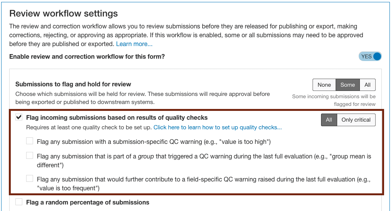Uncheck "Flag incoming submissions based on quality checks" box

point(19,117)
